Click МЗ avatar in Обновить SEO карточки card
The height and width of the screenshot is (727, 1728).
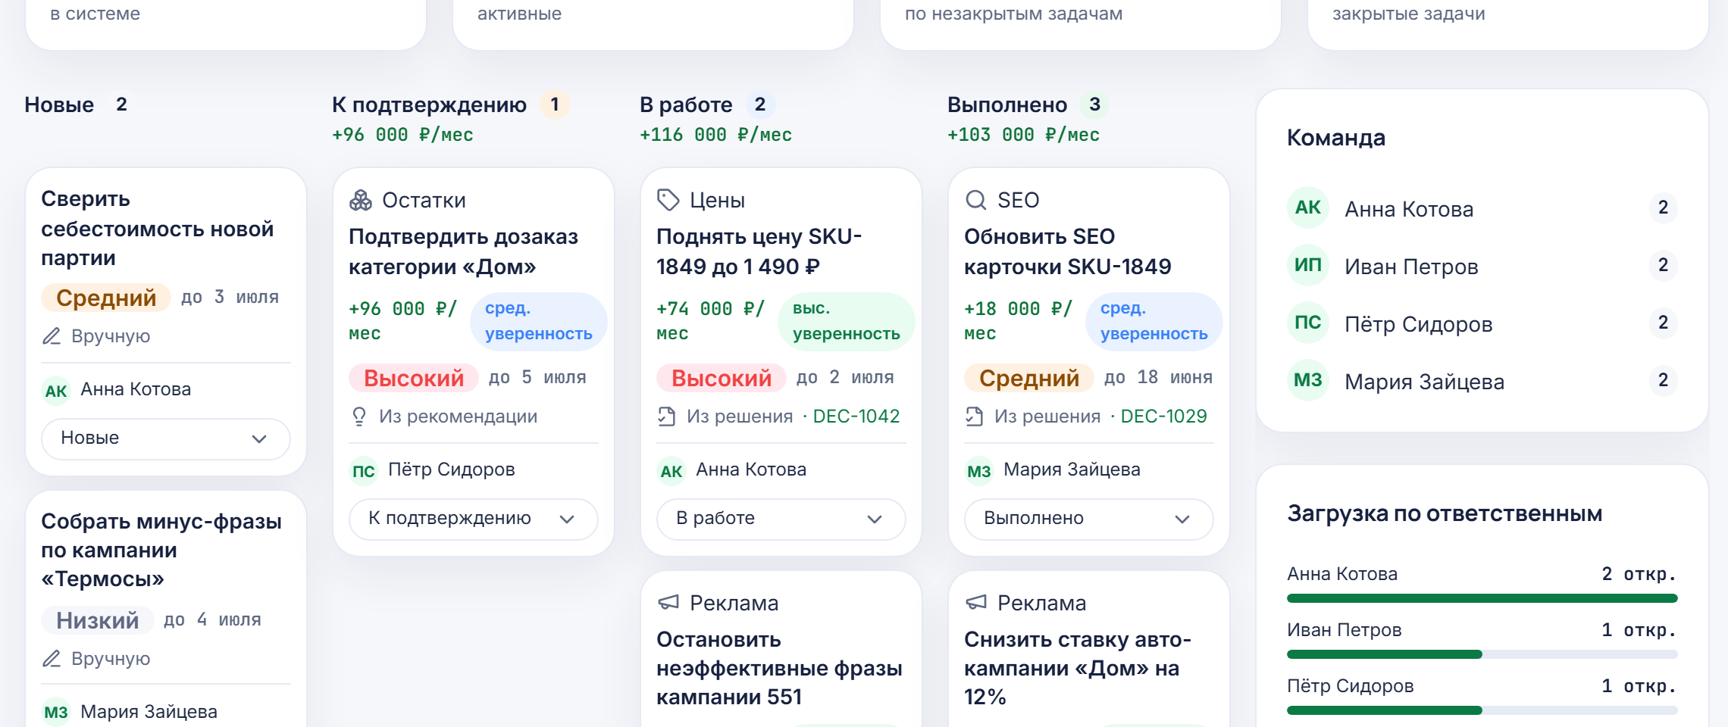click(979, 471)
